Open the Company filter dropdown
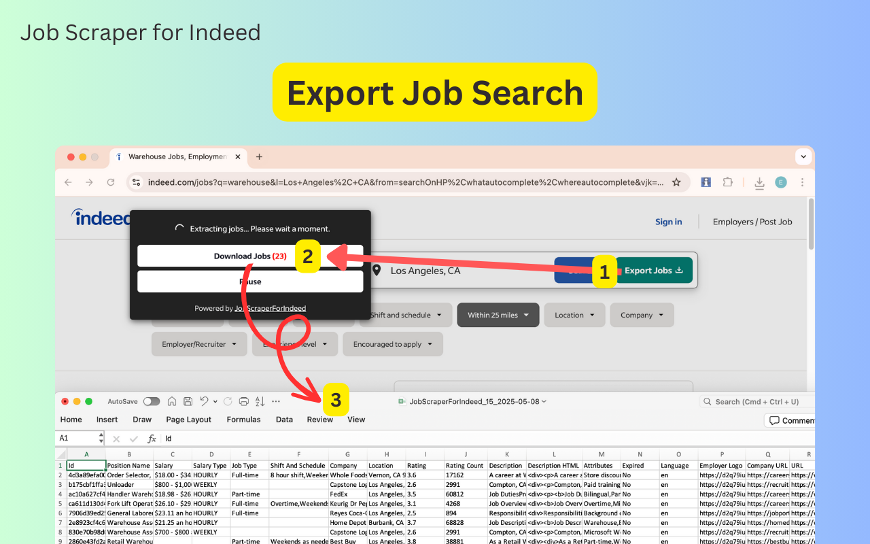 click(642, 315)
